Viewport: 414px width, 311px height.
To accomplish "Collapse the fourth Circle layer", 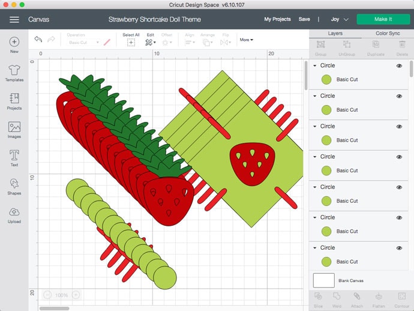I will pos(315,157).
